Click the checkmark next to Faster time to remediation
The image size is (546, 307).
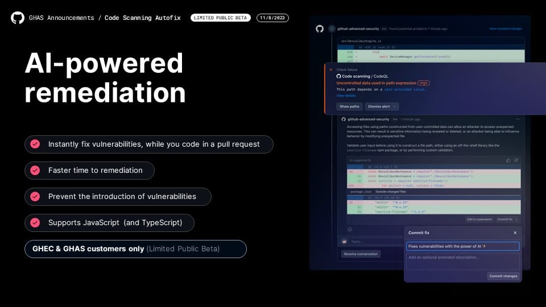pyautogui.click(x=35, y=171)
